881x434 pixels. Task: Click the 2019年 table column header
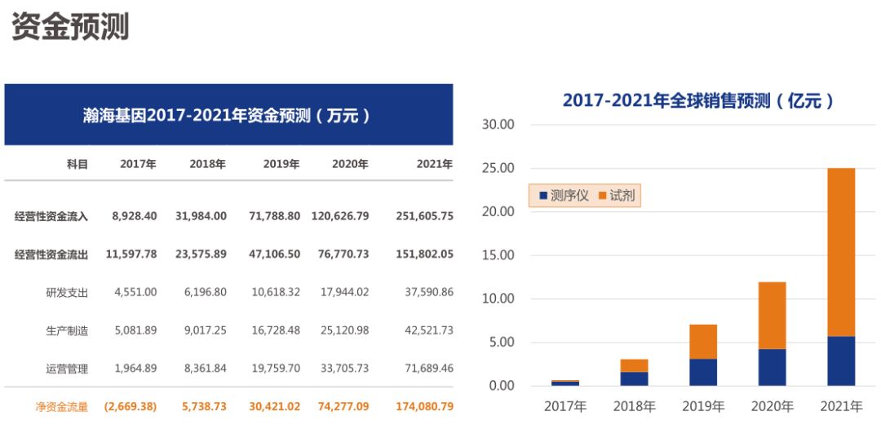(281, 165)
